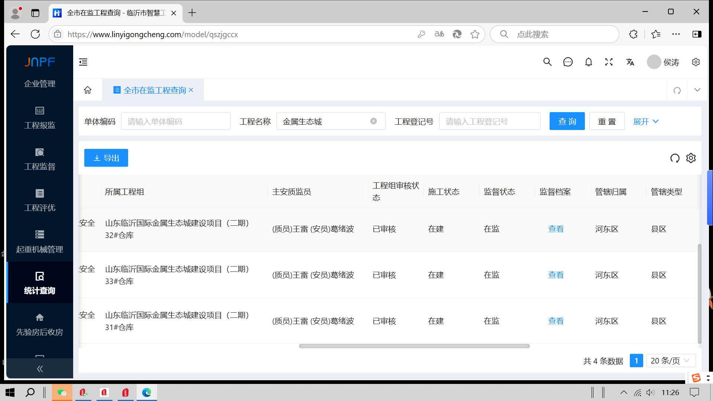
Task: Select page 1 in pagination
Action: click(x=636, y=361)
